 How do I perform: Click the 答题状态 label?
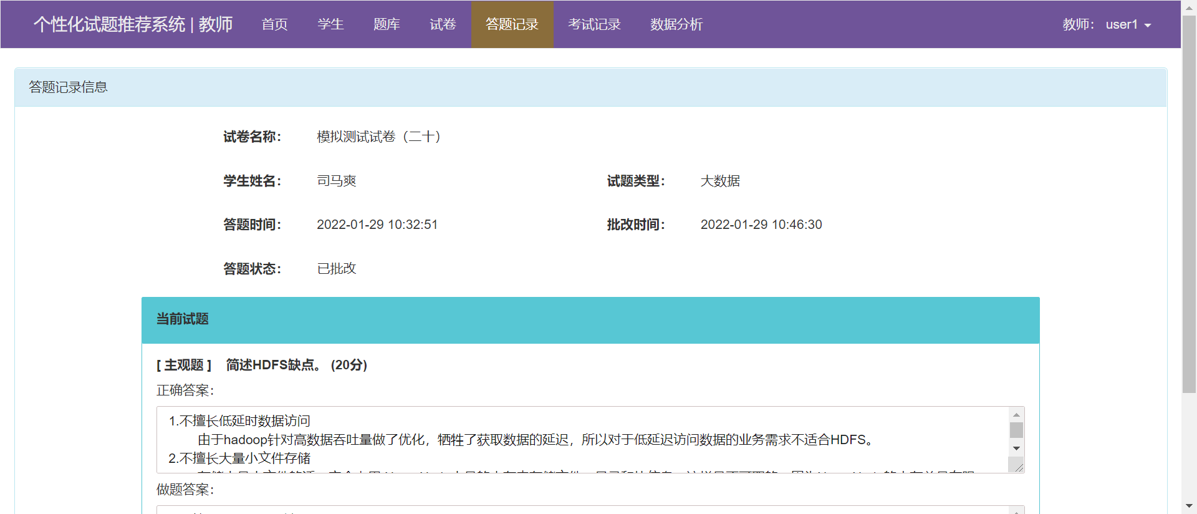pos(252,269)
